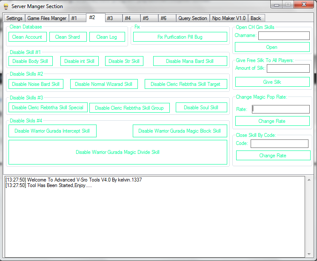This screenshot has height=261, width=317.
Task: Close the Server Manger Section window
Action: pos(304,4)
